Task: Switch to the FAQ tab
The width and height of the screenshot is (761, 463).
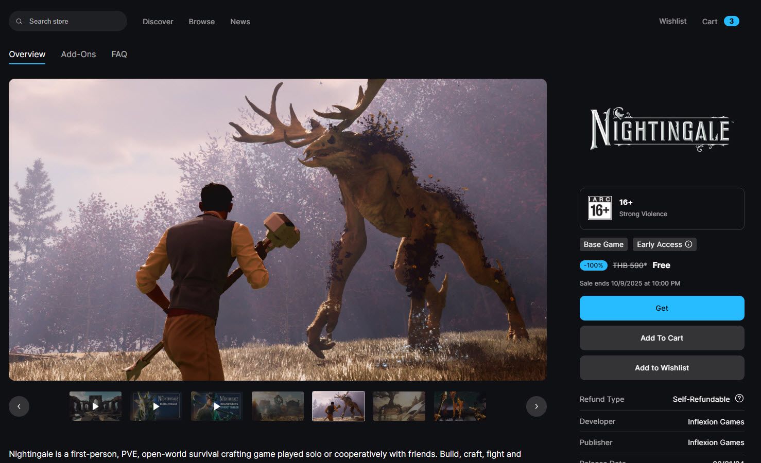Action: (119, 55)
